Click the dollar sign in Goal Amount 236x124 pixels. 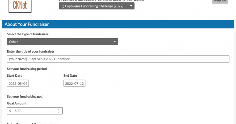(x=10, y=111)
